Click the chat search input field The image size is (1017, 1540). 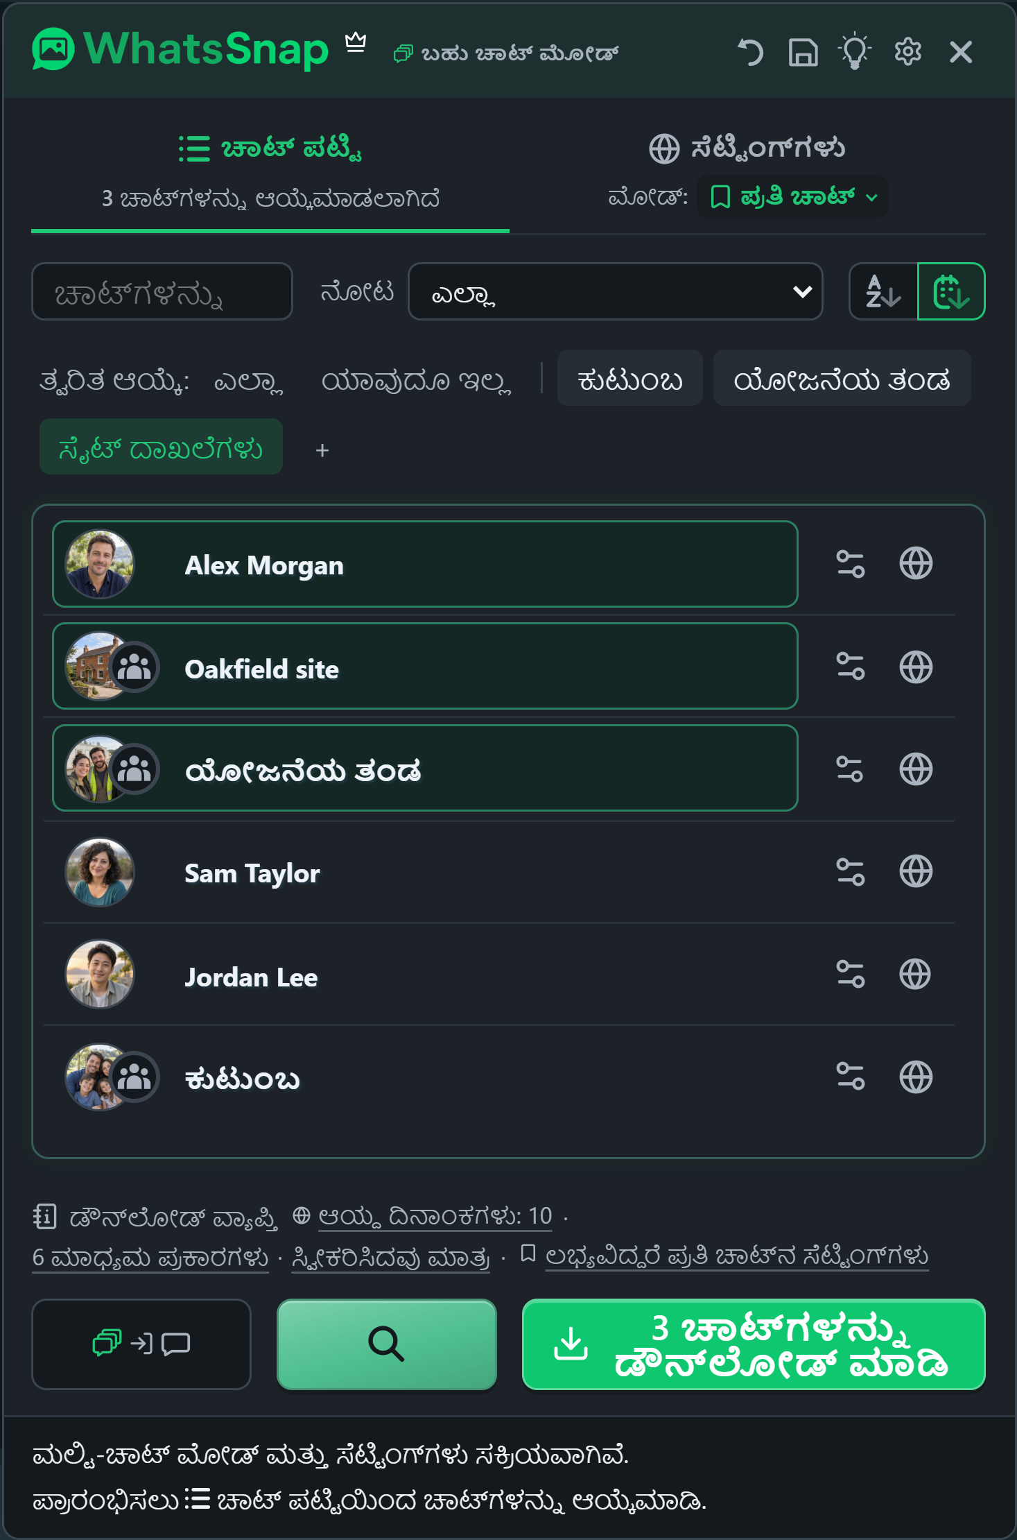[162, 291]
